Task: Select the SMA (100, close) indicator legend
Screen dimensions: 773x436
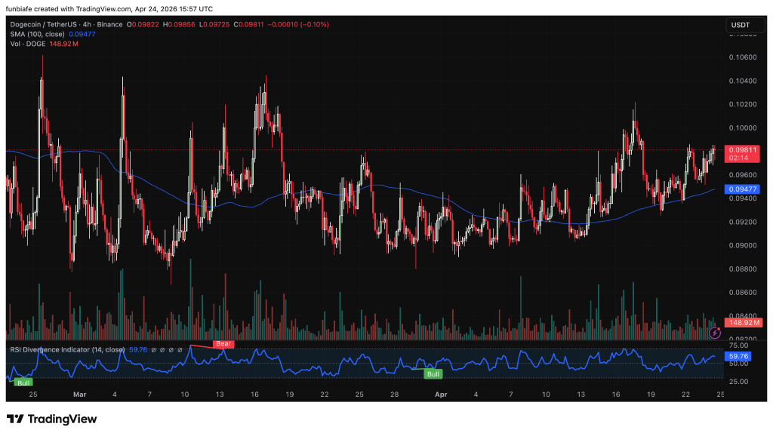Action: click(x=36, y=33)
